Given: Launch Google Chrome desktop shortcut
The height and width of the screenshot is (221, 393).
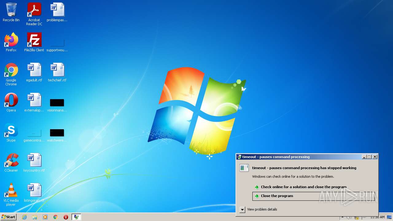Looking at the screenshot, I should (x=11, y=74).
